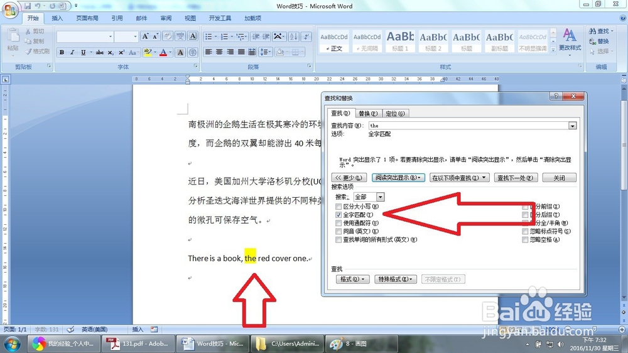The image size is (628, 353).
Task: Apply strikethrough formatting
Action: pyautogui.click(x=100, y=53)
